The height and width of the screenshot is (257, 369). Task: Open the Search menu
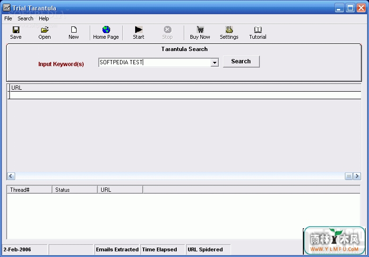point(26,18)
